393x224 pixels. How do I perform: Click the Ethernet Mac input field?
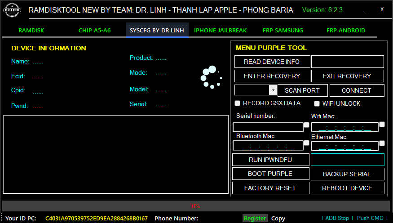click(344, 146)
